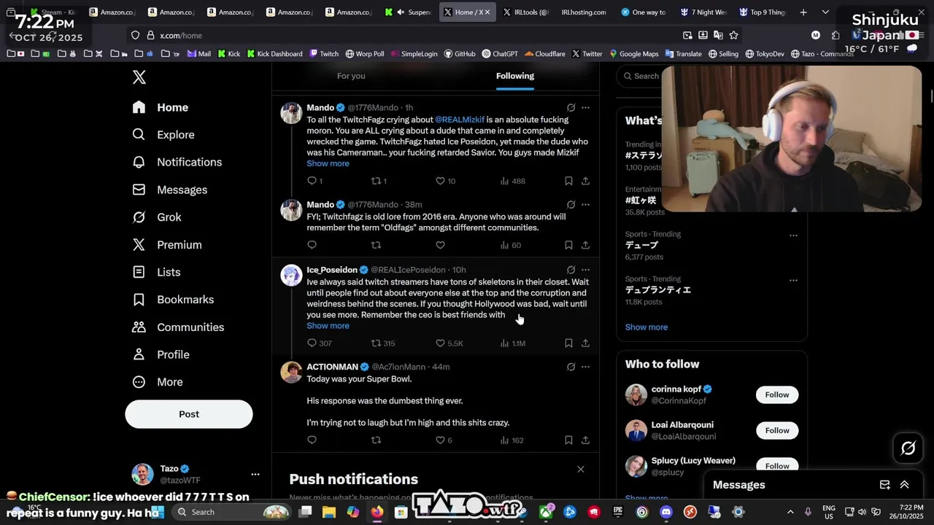Share ACTIONMAN's post

[x=585, y=440]
